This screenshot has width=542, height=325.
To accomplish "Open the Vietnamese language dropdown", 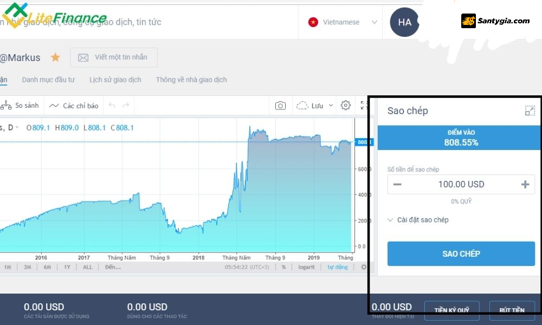I will [x=343, y=22].
